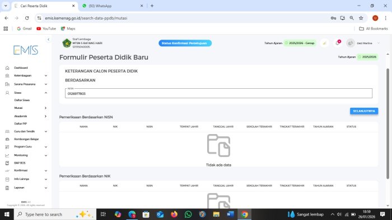Viewport: 392px width, 220px height.
Task: Open Daftar PIP menu item
Action: [21, 123]
